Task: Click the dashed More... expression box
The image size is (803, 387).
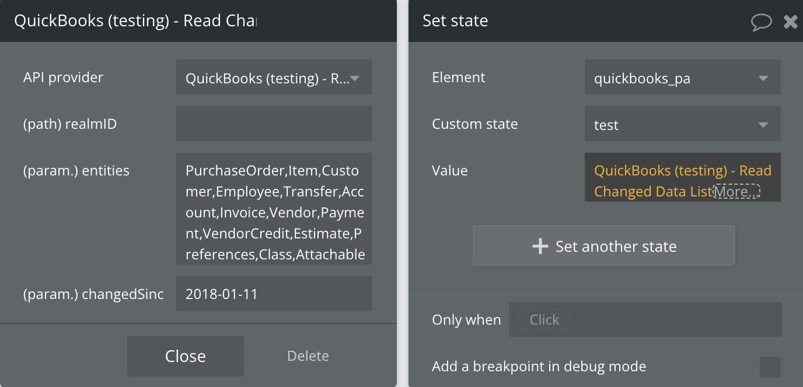Action: click(x=736, y=192)
